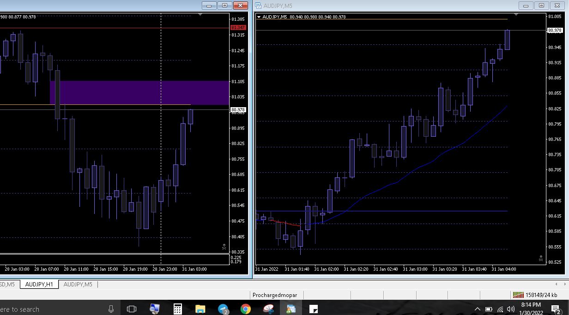The width and height of the screenshot is (569, 315).
Task: Open the clock showing 8:14 PM
Action: [x=531, y=309]
